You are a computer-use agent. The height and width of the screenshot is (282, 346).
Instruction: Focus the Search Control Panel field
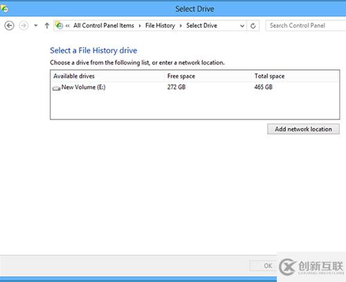306,26
